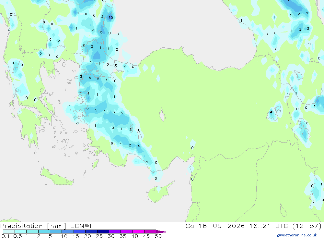The height and width of the screenshot is (238, 324).
Task: Click the "25" legend scale label
Action: point(99,236)
